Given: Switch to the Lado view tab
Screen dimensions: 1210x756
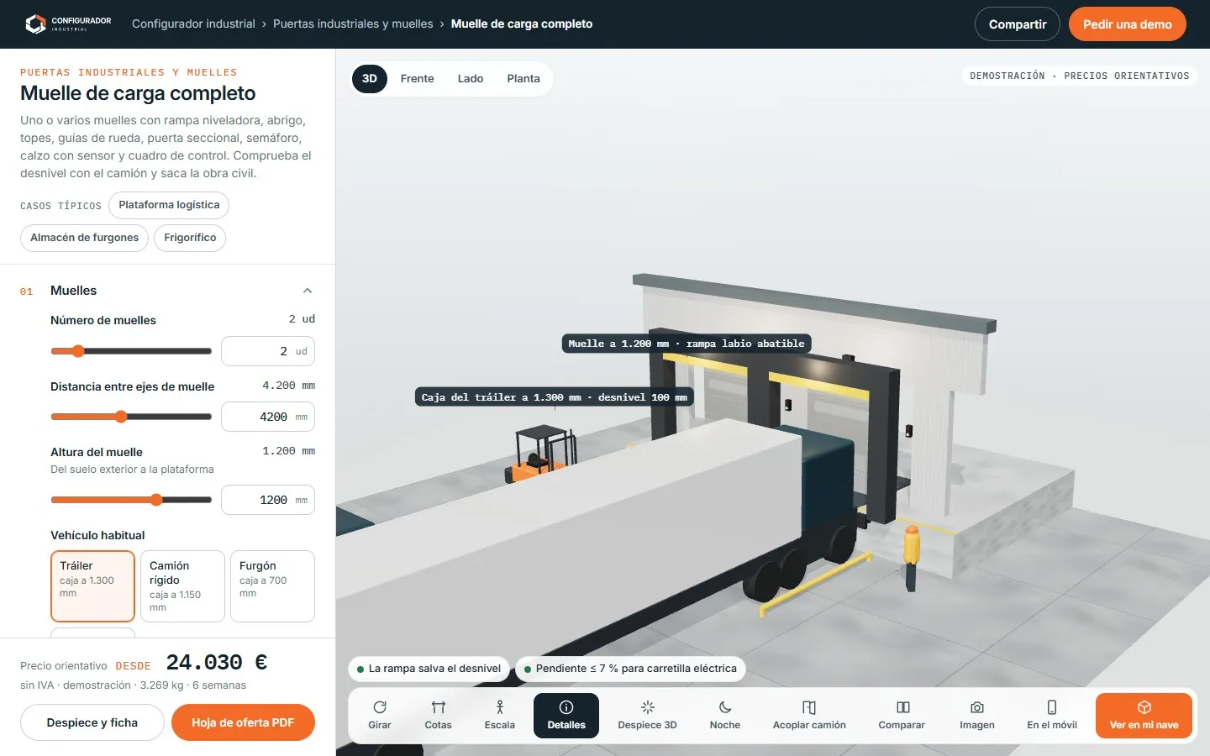Looking at the screenshot, I should (471, 79).
